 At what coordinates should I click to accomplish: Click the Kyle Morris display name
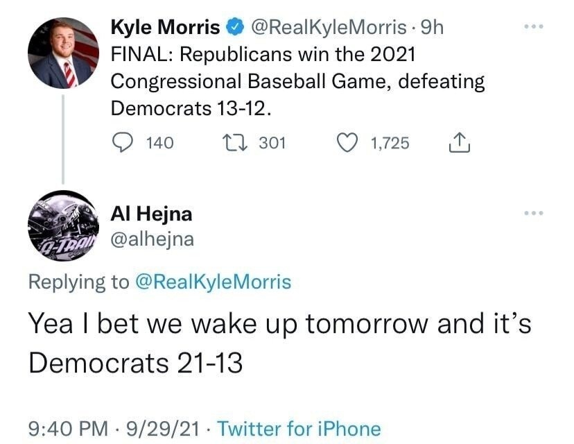[165, 28]
